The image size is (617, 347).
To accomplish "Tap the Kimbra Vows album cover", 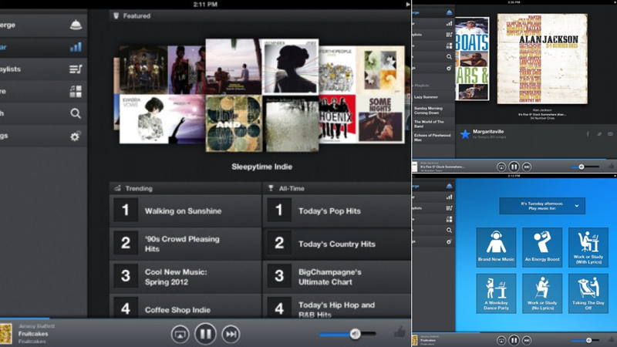I will (144, 120).
